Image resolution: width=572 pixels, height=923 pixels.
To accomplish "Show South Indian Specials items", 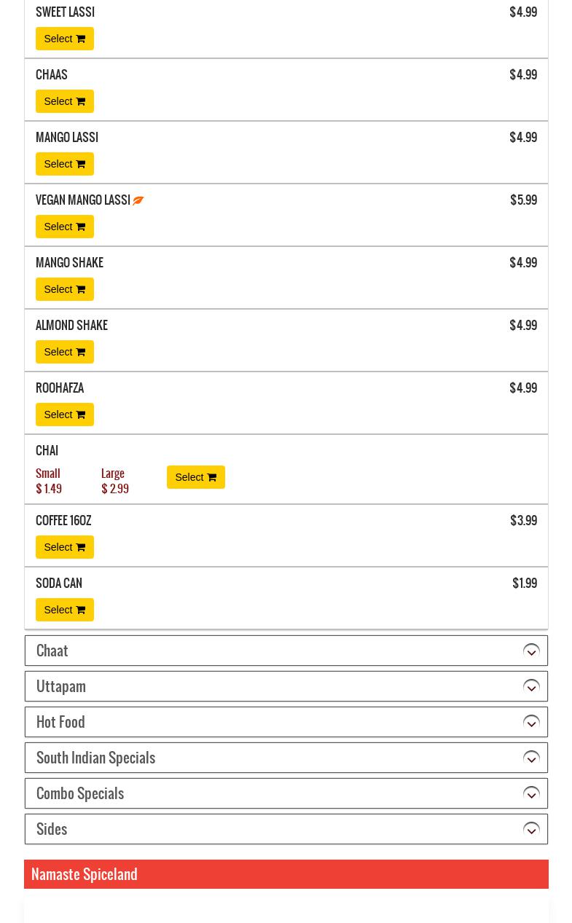I will (531, 758).
